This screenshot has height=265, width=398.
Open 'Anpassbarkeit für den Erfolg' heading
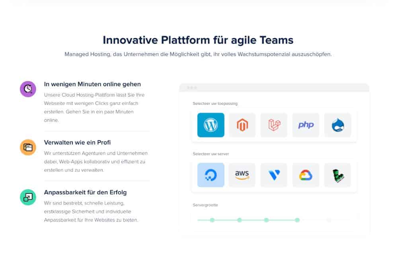[x=85, y=192]
